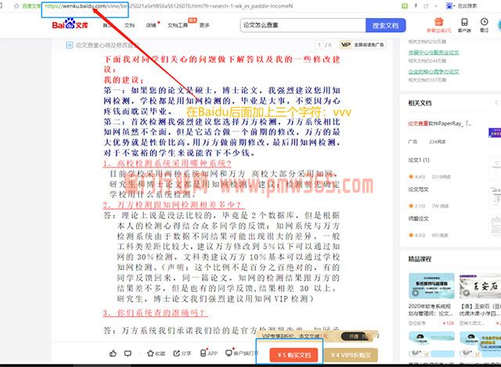The height and width of the screenshot is (367, 501).
Task: Click the Baidu paw search-engine icon
Action: (449, 5)
